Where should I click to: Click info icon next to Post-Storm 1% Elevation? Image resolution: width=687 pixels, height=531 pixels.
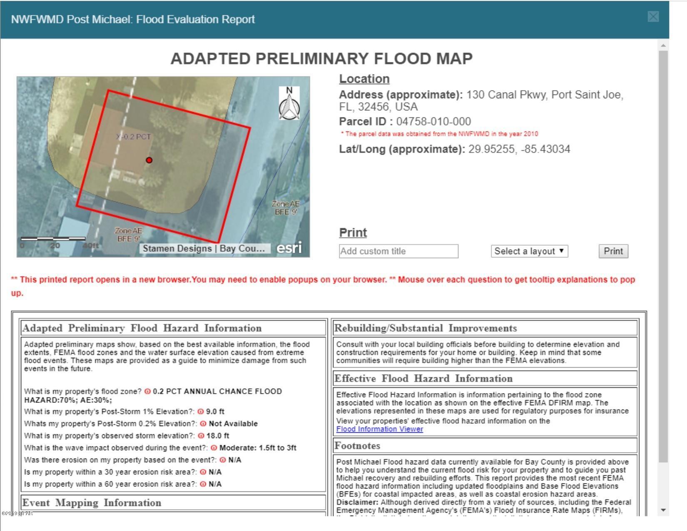click(x=201, y=411)
